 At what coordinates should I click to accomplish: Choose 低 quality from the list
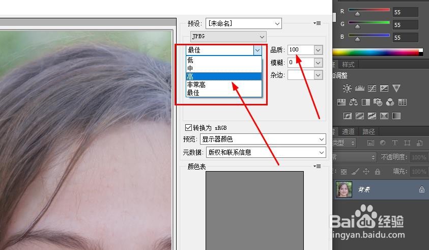[x=224, y=60]
